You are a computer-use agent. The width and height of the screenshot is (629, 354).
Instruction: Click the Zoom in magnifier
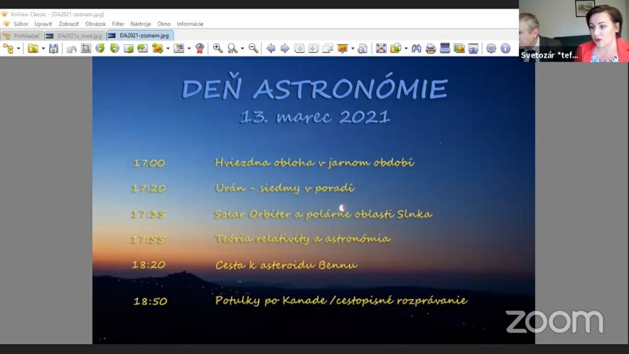tap(217, 49)
